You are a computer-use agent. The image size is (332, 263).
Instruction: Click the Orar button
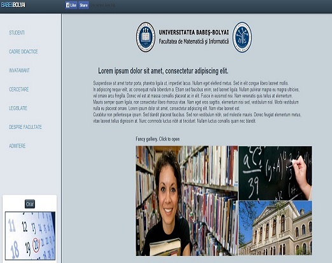30,204
